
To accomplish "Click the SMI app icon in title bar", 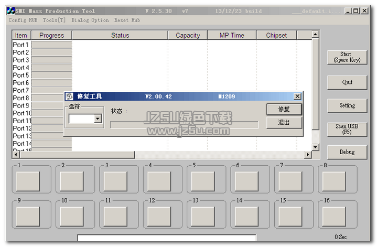I will [10, 11].
